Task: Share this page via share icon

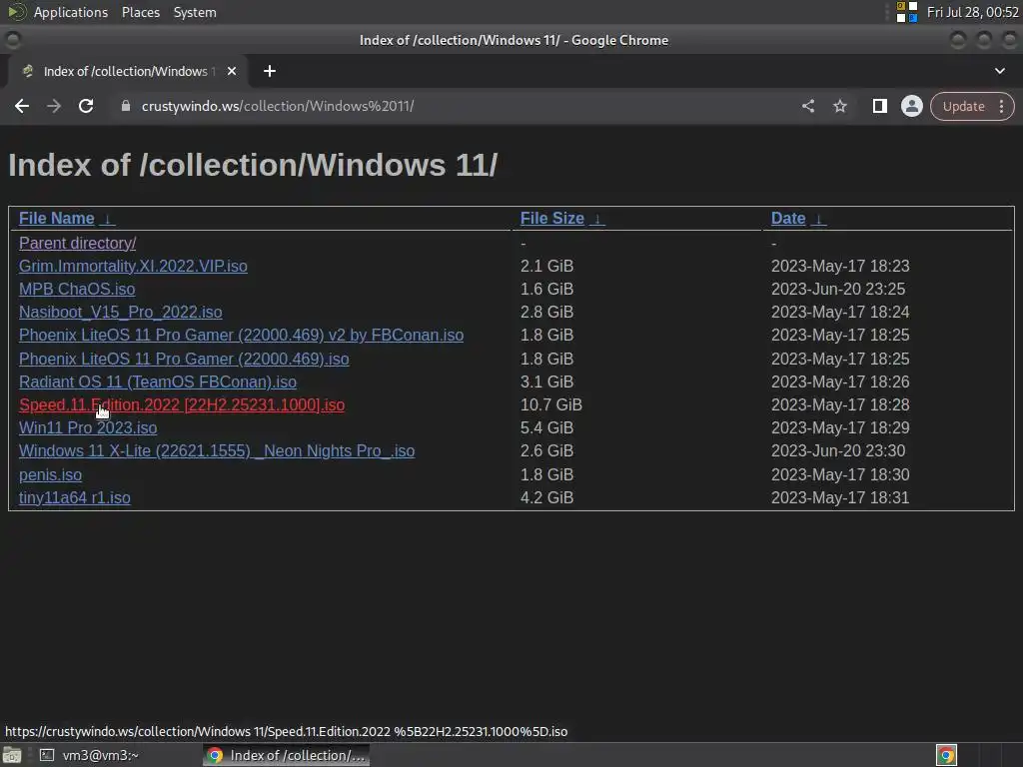Action: [807, 106]
